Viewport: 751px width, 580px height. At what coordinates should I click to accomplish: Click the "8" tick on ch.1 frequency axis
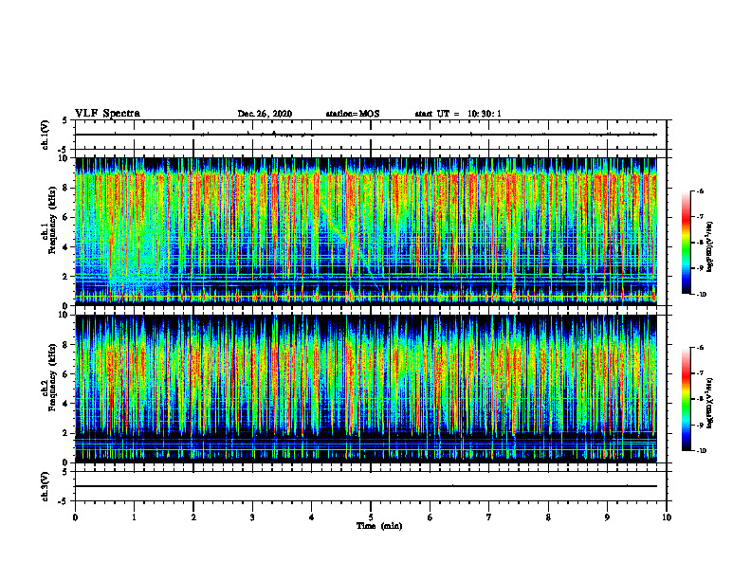[x=66, y=188]
